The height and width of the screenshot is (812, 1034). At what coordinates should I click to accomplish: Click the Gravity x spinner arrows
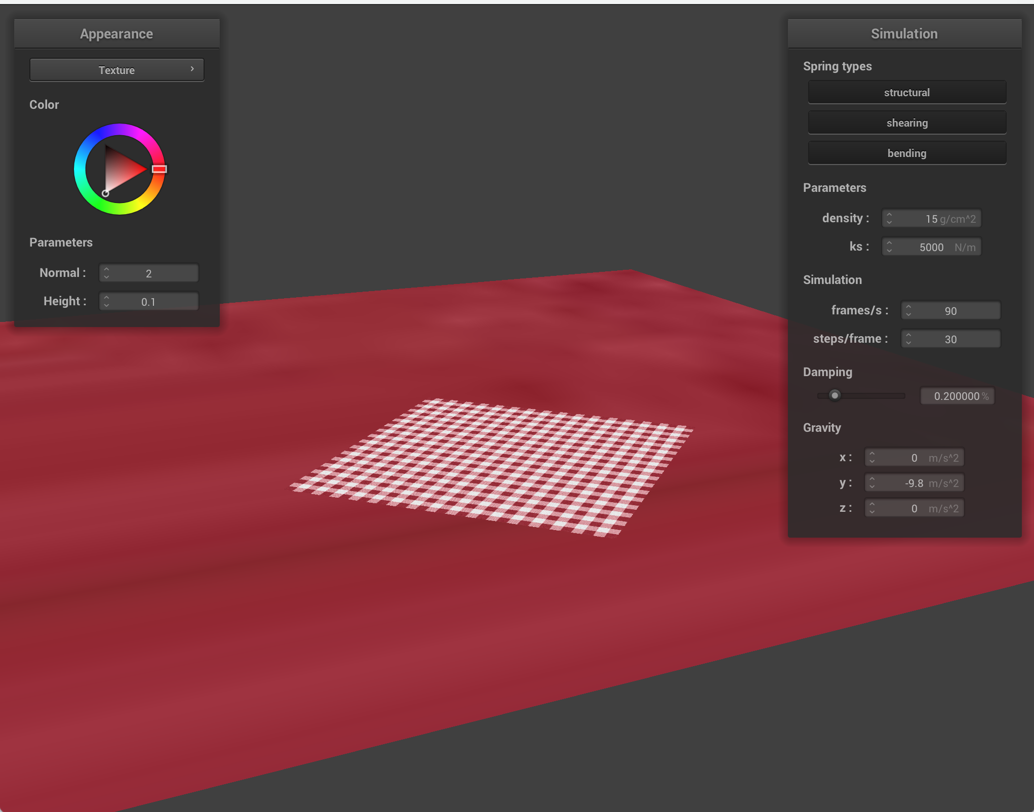pyautogui.click(x=872, y=458)
